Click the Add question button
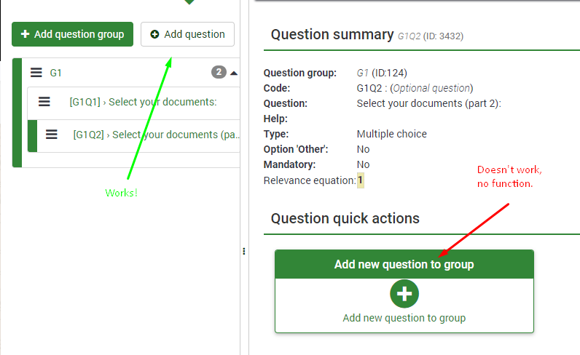580x355 pixels. click(187, 34)
